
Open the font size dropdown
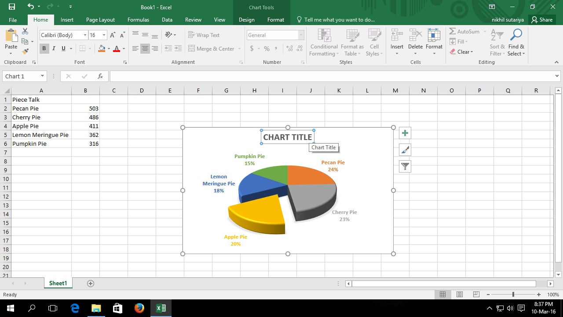tap(104, 35)
